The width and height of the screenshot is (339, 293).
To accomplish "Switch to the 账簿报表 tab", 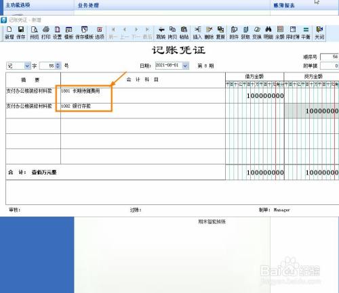I will pos(284,5).
